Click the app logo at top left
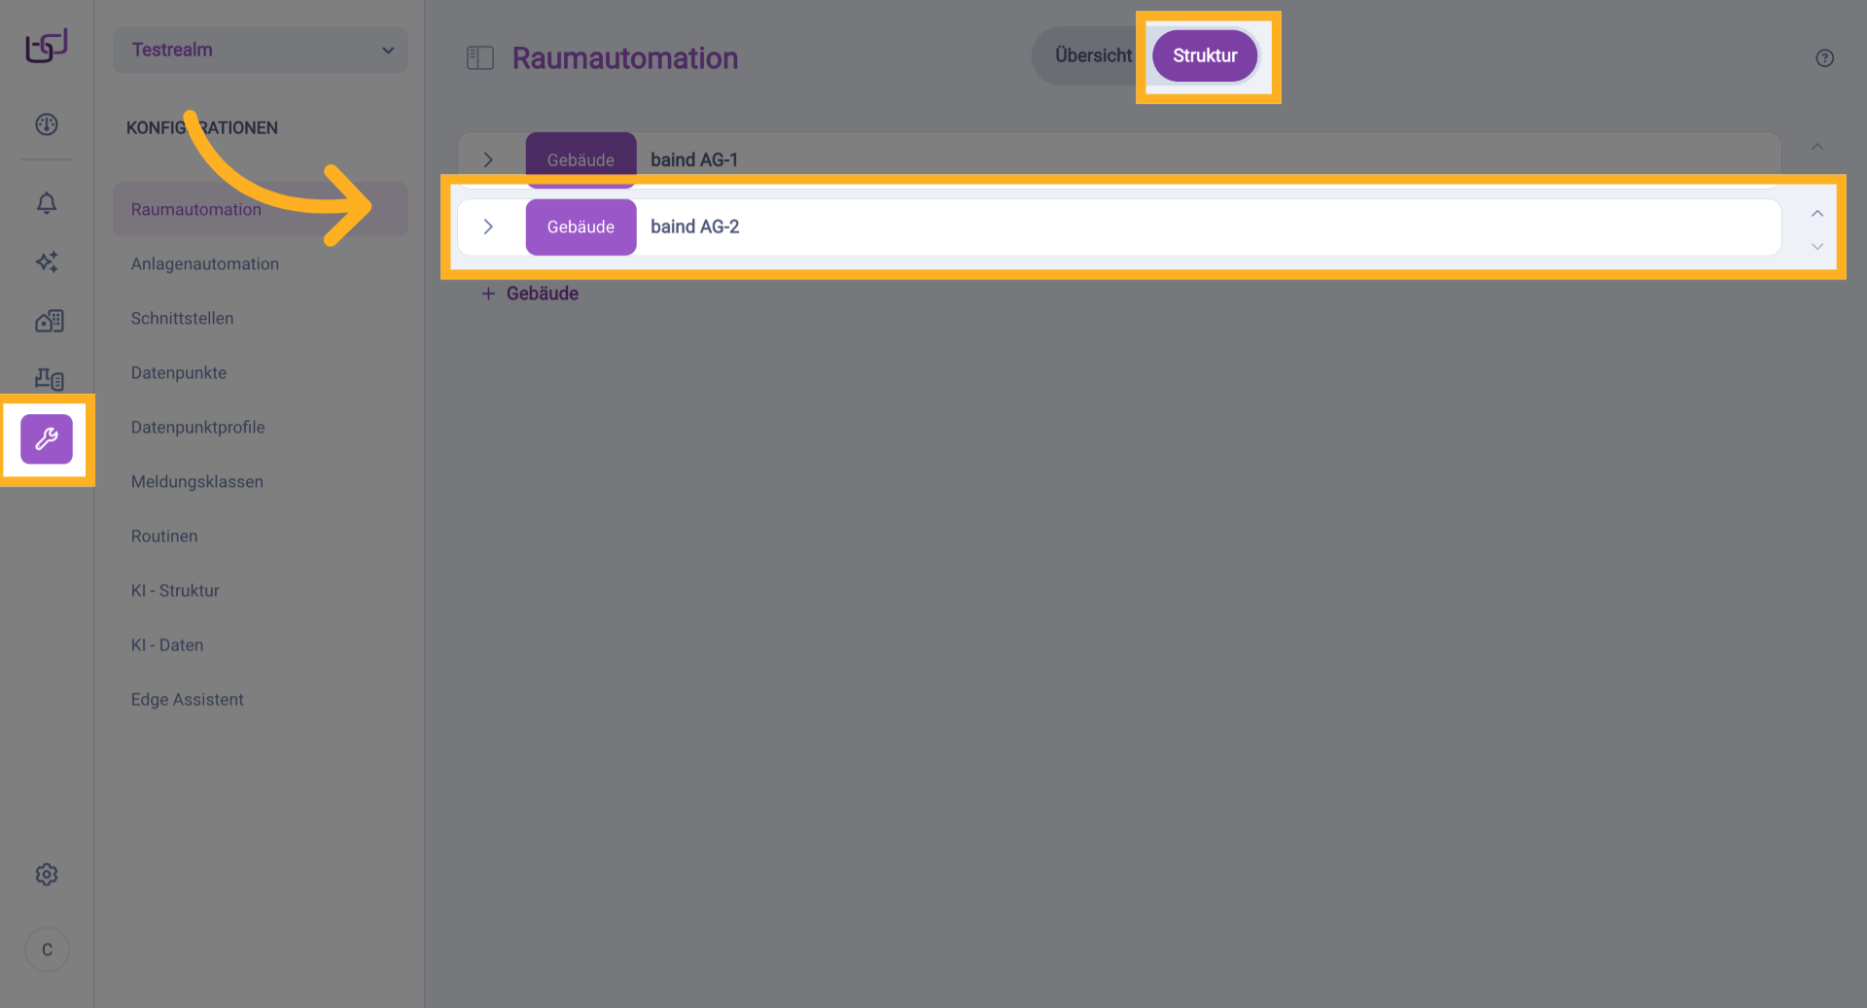 click(47, 46)
